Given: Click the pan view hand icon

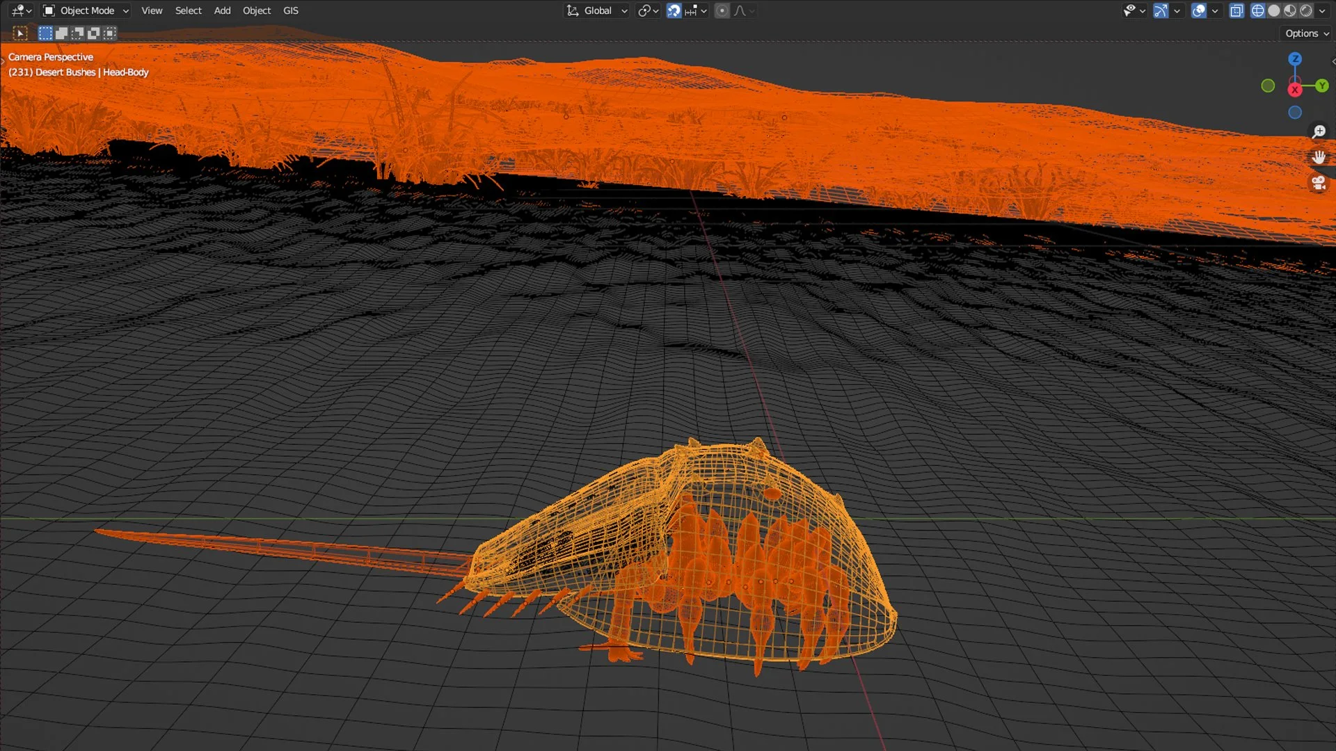Looking at the screenshot, I should tap(1319, 157).
